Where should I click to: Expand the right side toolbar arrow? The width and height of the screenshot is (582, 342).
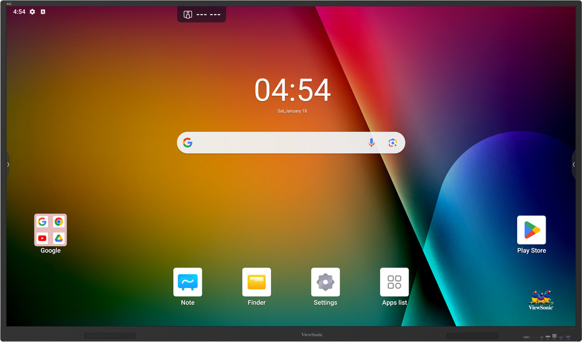(574, 165)
